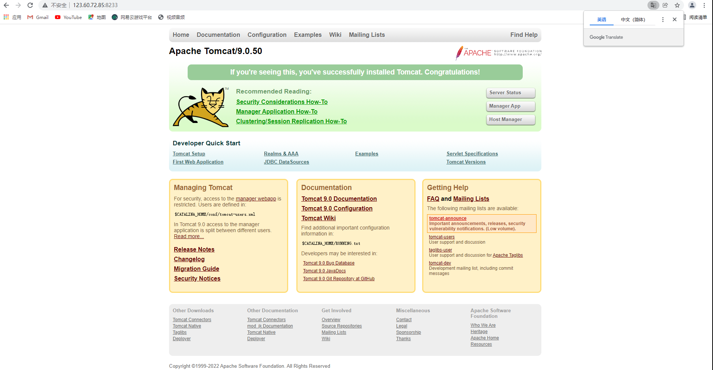The height and width of the screenshot is (370, 713).
Task: Click the Tomcat cat mascot image
Action: [x=201, y=107]
